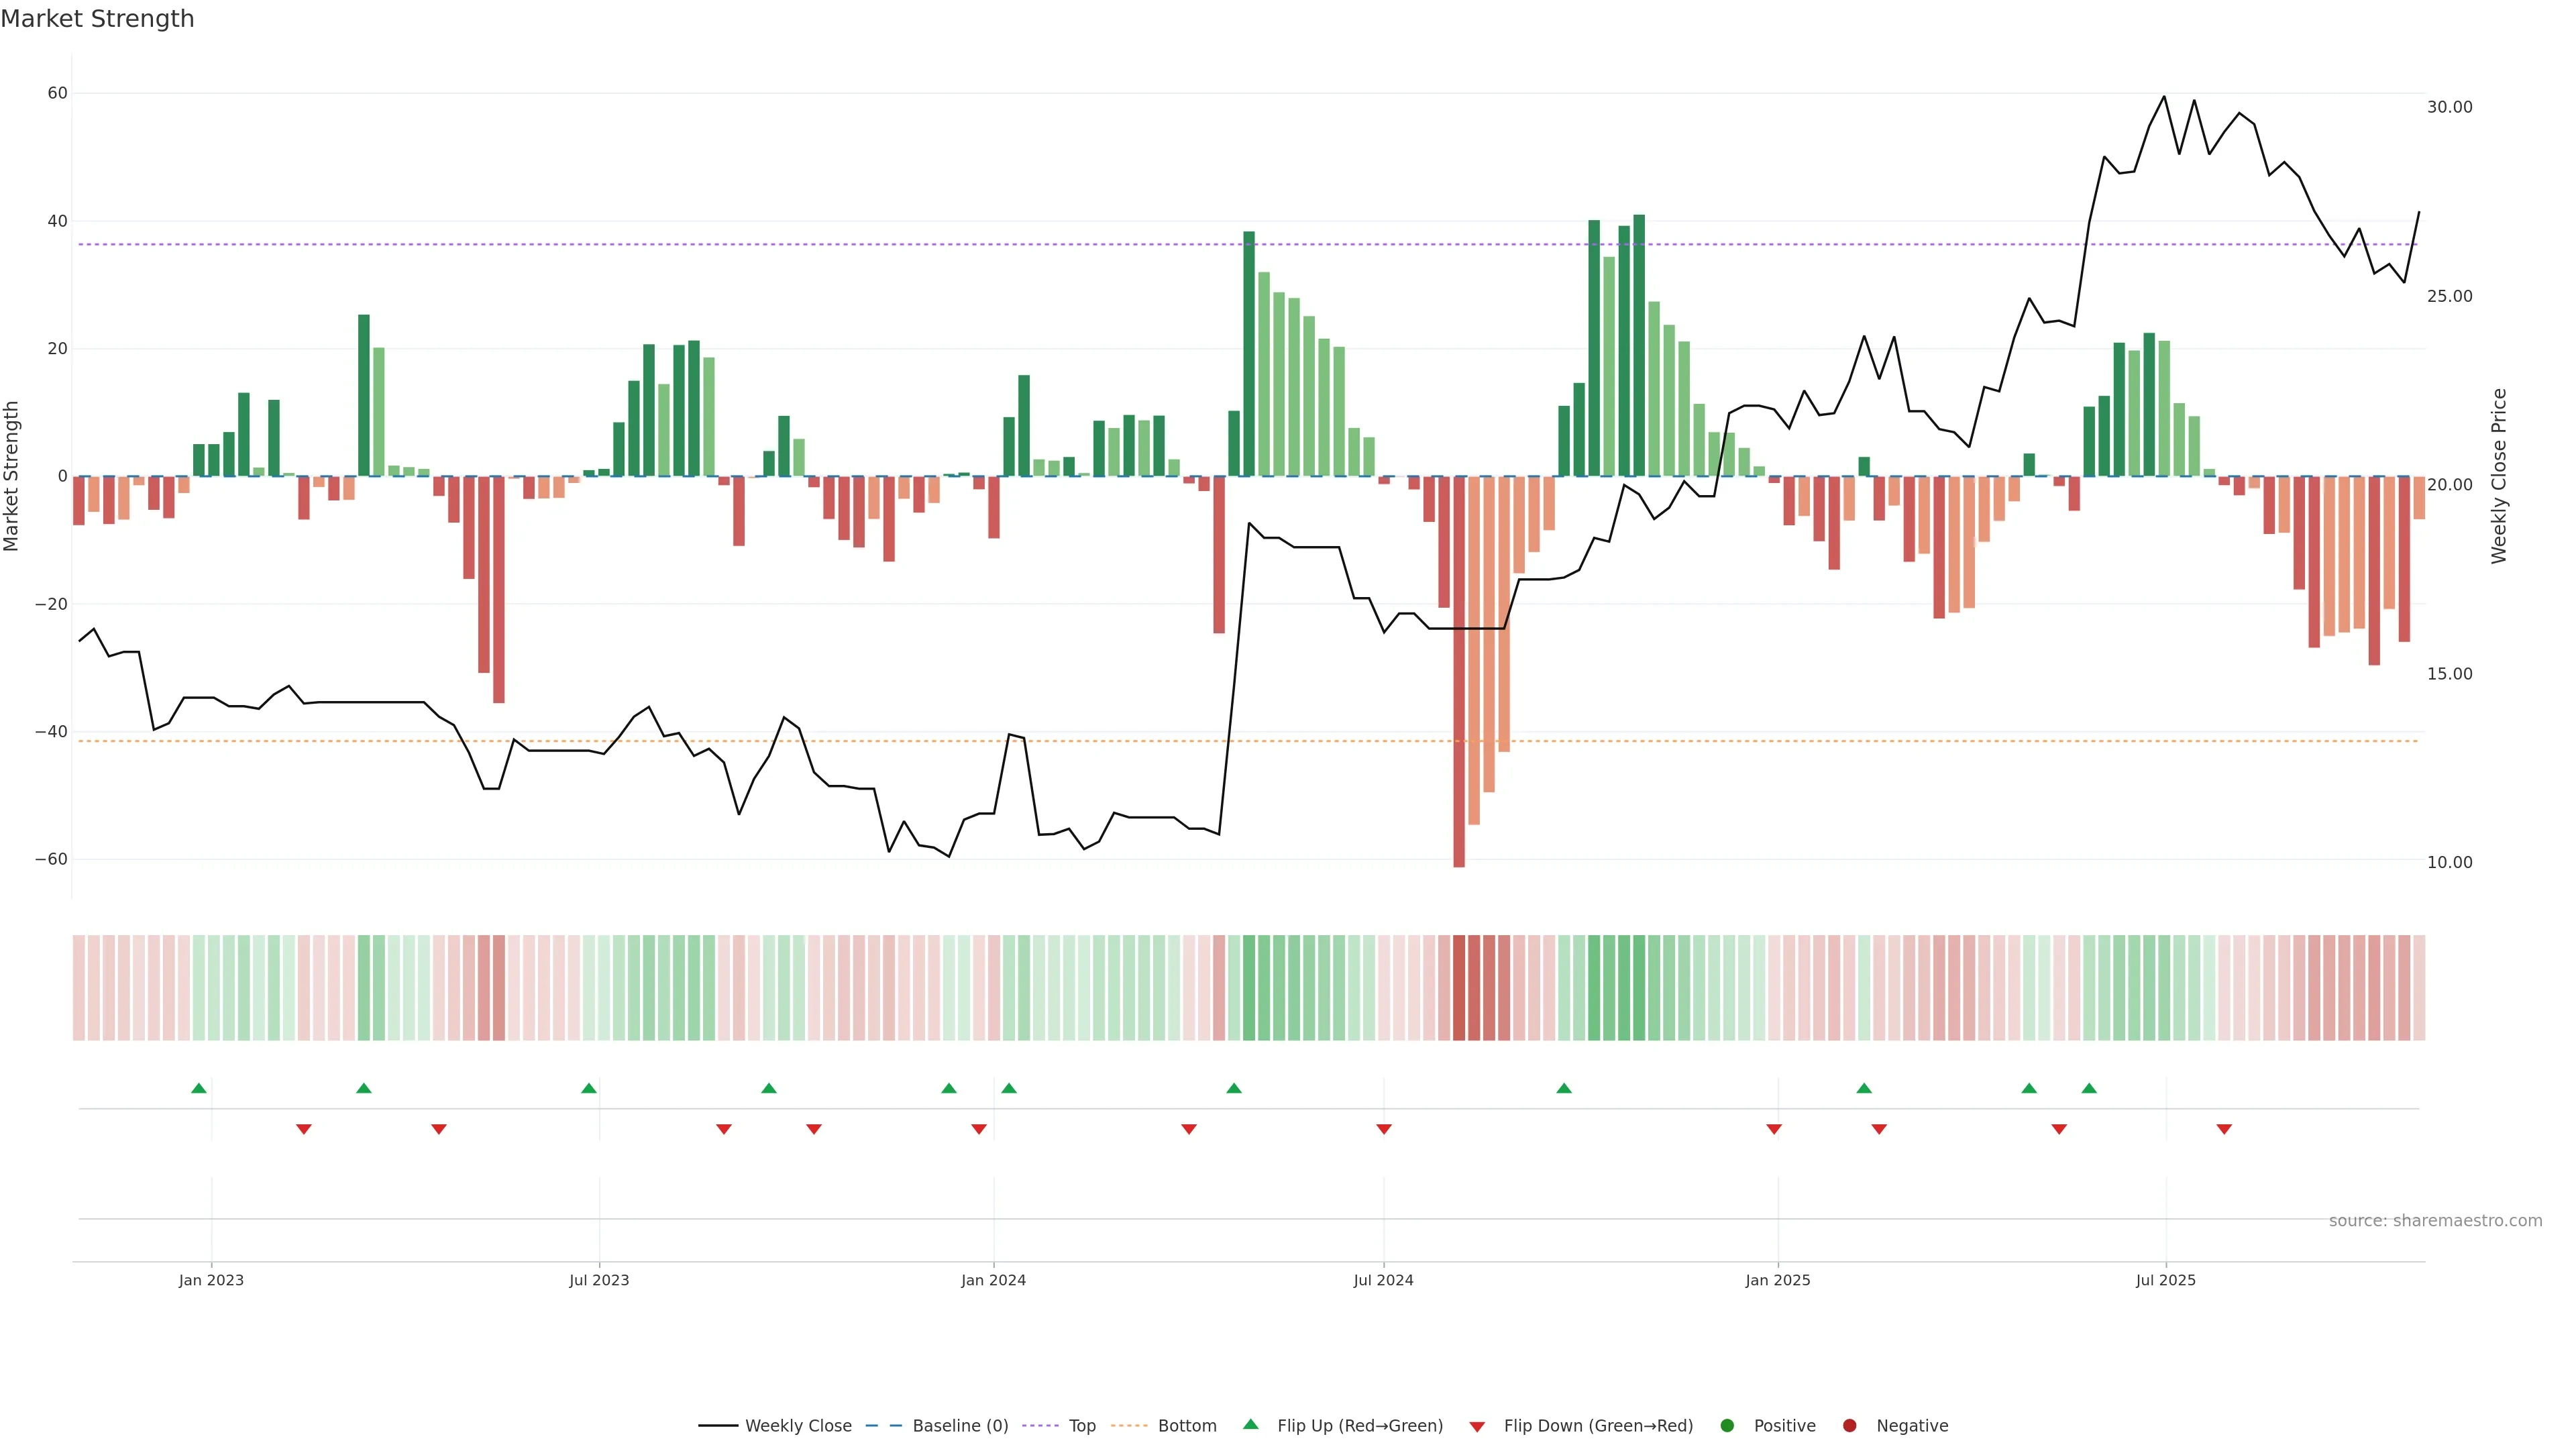
Task: Click the Positive green circle legend icon
Action: click(x=1727, y=1426)
